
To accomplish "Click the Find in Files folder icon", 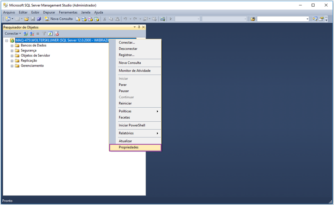I will [253, 19].
